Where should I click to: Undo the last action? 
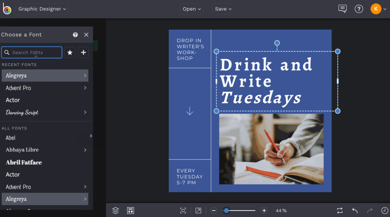[355, 211]
